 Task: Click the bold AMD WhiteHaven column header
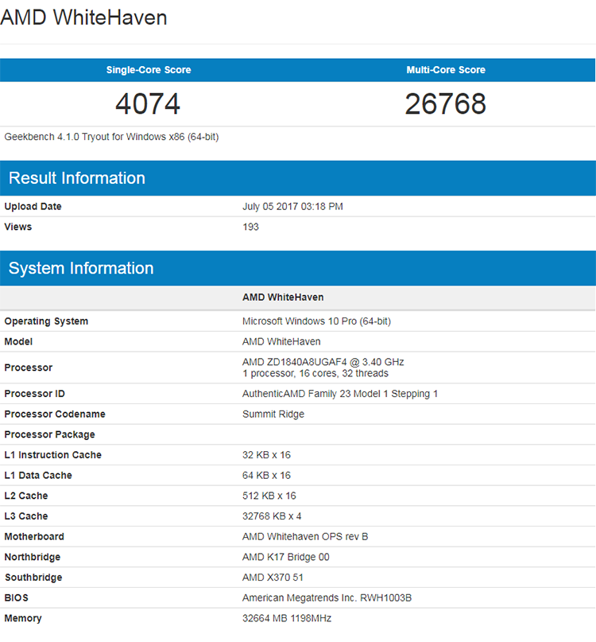[x=283, y=298]
